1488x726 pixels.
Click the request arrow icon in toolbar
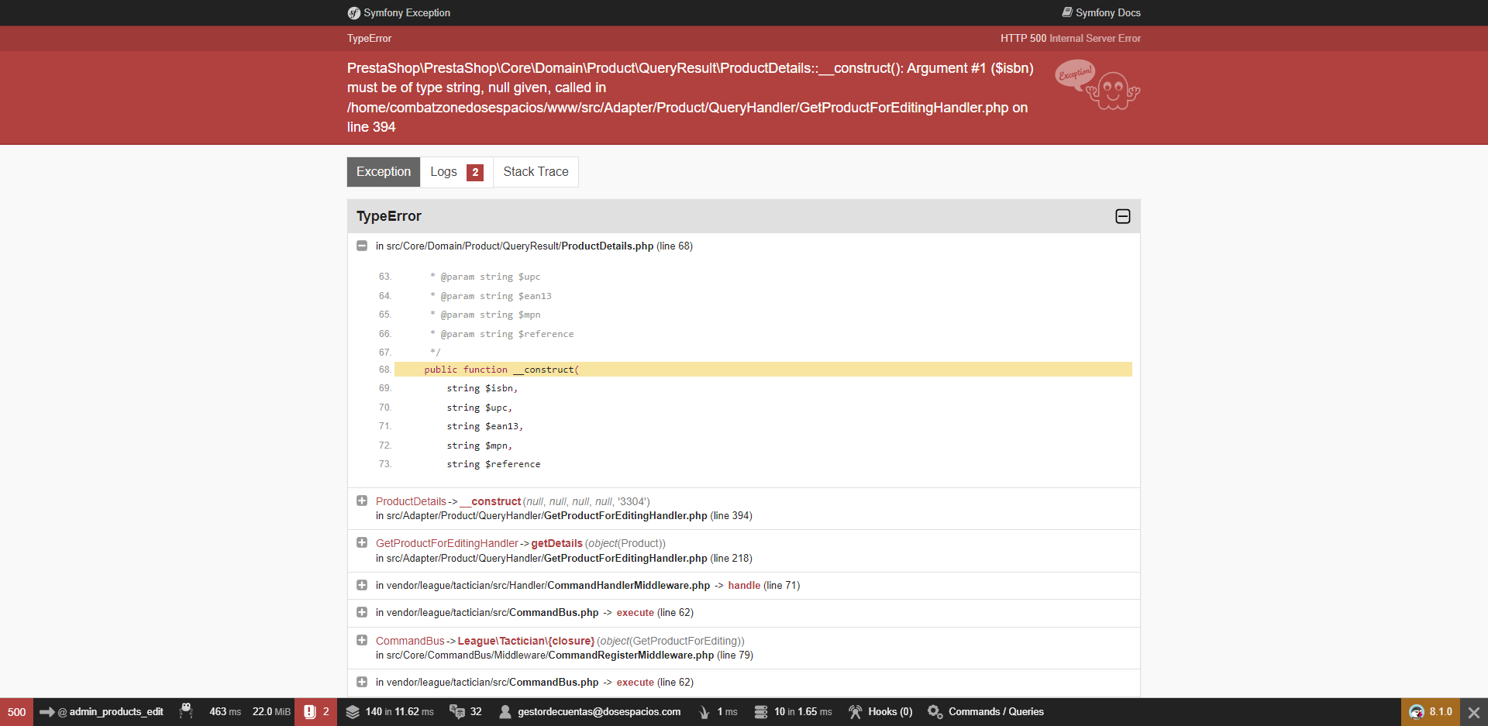46,712
